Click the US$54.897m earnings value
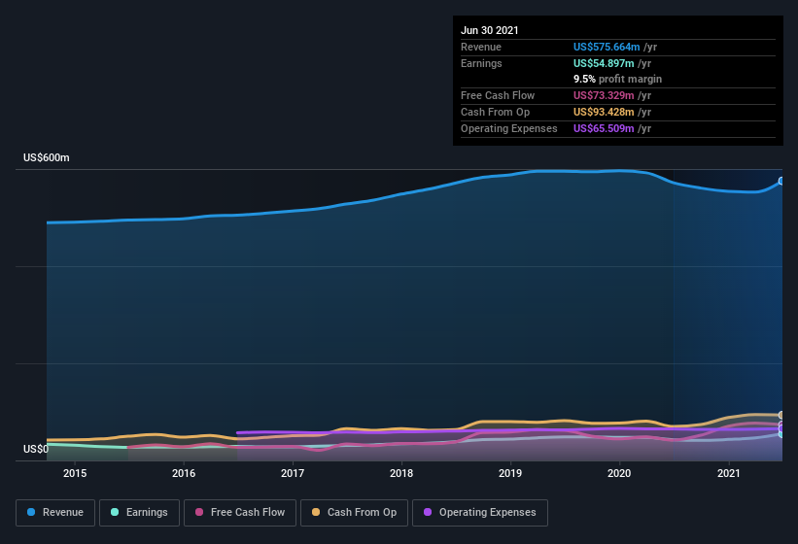This screenshot has height=544, width=798. click(x=604, y=63)
